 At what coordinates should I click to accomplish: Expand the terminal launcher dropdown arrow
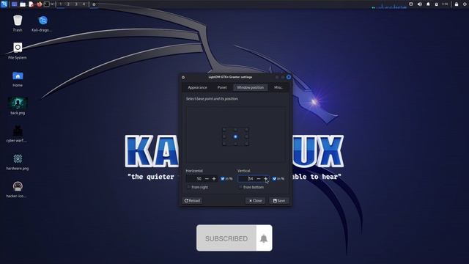tap(52, 4)
